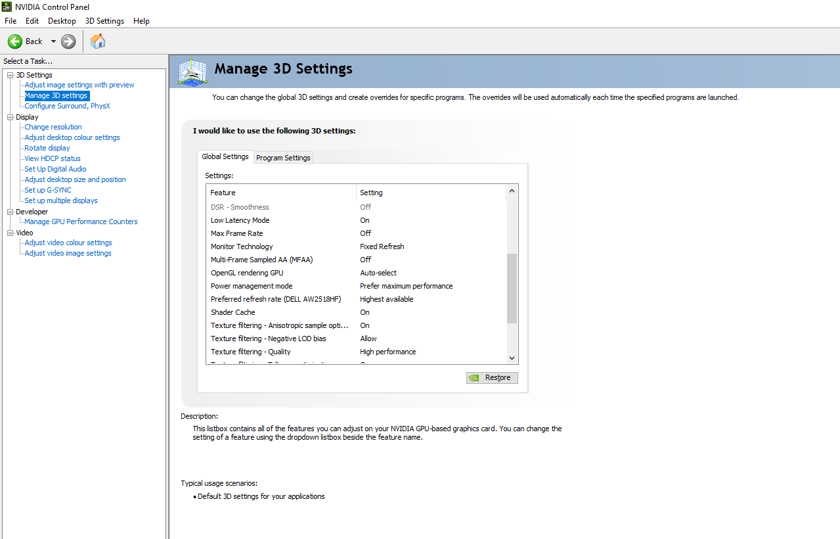Click the Fixed Refresh setting value
The height and width of the screenshot is (539, 840).
(382, 246)
